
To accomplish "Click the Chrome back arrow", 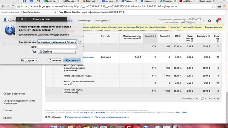I will pos(3,6).
